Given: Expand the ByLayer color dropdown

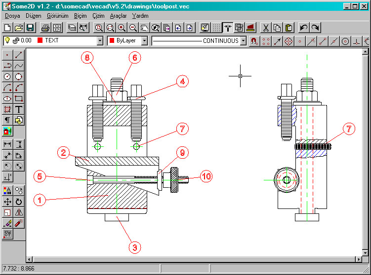Looking at the screenshot, I should [144, 41].
